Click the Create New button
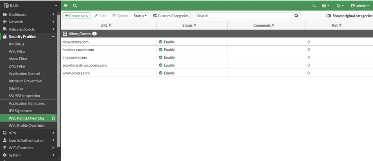The height and width of the screenshot is (161, 373). [77, 16]
